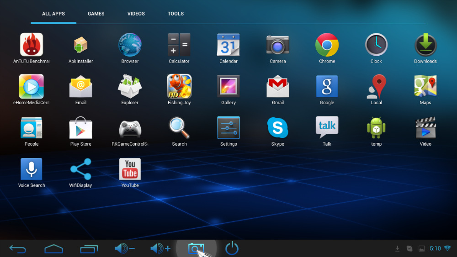Switch to the Games tab

(x=96, y=14)
